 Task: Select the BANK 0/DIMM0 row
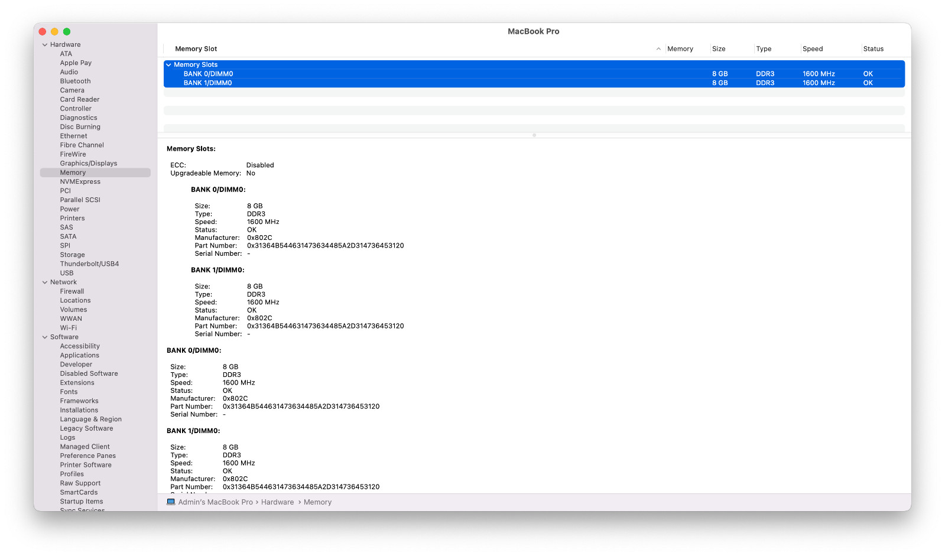pyautogui.click(x=534, y=74)
